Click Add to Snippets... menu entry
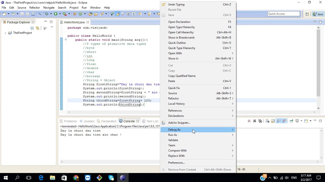The image size is (325, 182). point(198,123)
